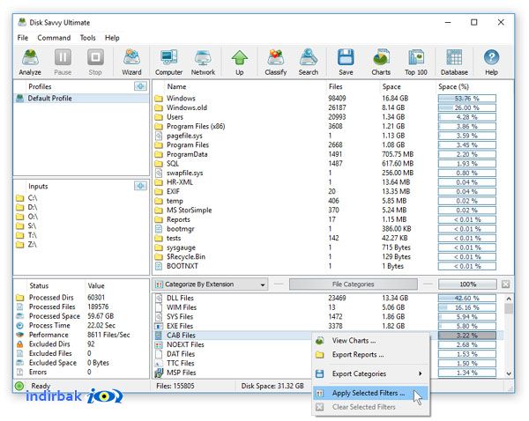Viewport: 529px width, 421px height.
Task: Click the Excluded Dirs lock icon
Action: (x=20, y=344)
